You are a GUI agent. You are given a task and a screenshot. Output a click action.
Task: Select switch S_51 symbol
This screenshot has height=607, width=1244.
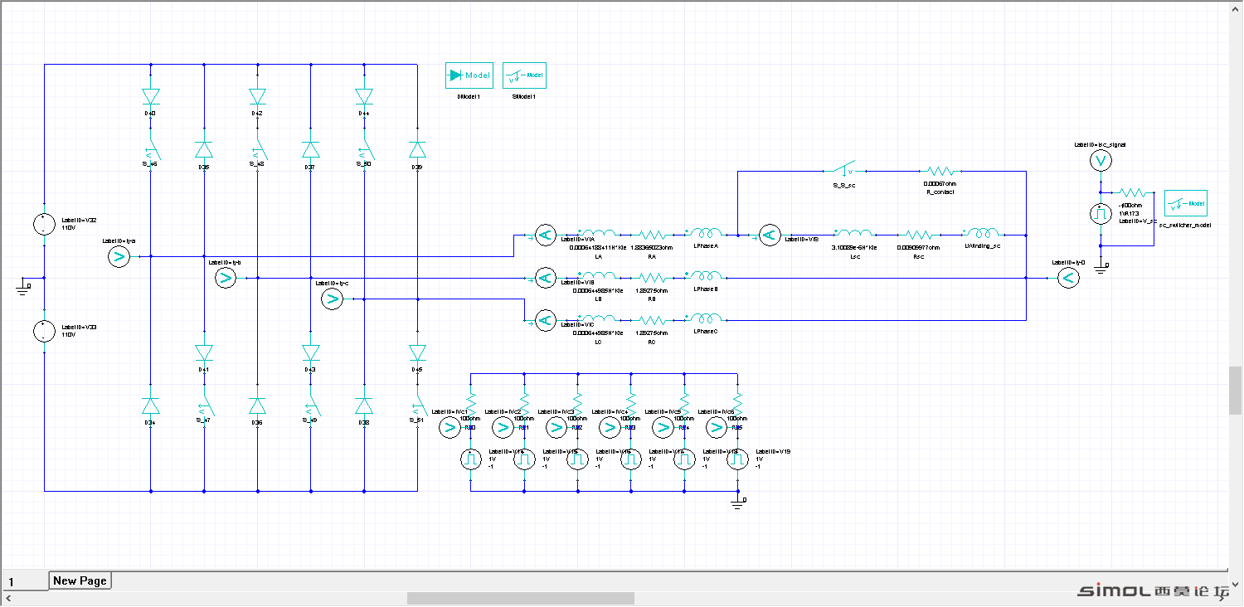pos(419,405)
